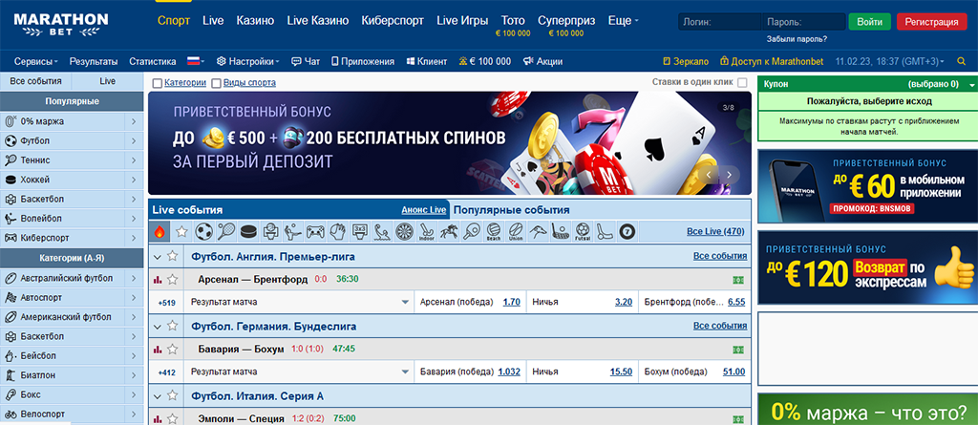Image resolution: width=978 pixels, height=425 pixels.
Task: Filter Live events by 3x3 basketball icon
Action: coord(359,231)
